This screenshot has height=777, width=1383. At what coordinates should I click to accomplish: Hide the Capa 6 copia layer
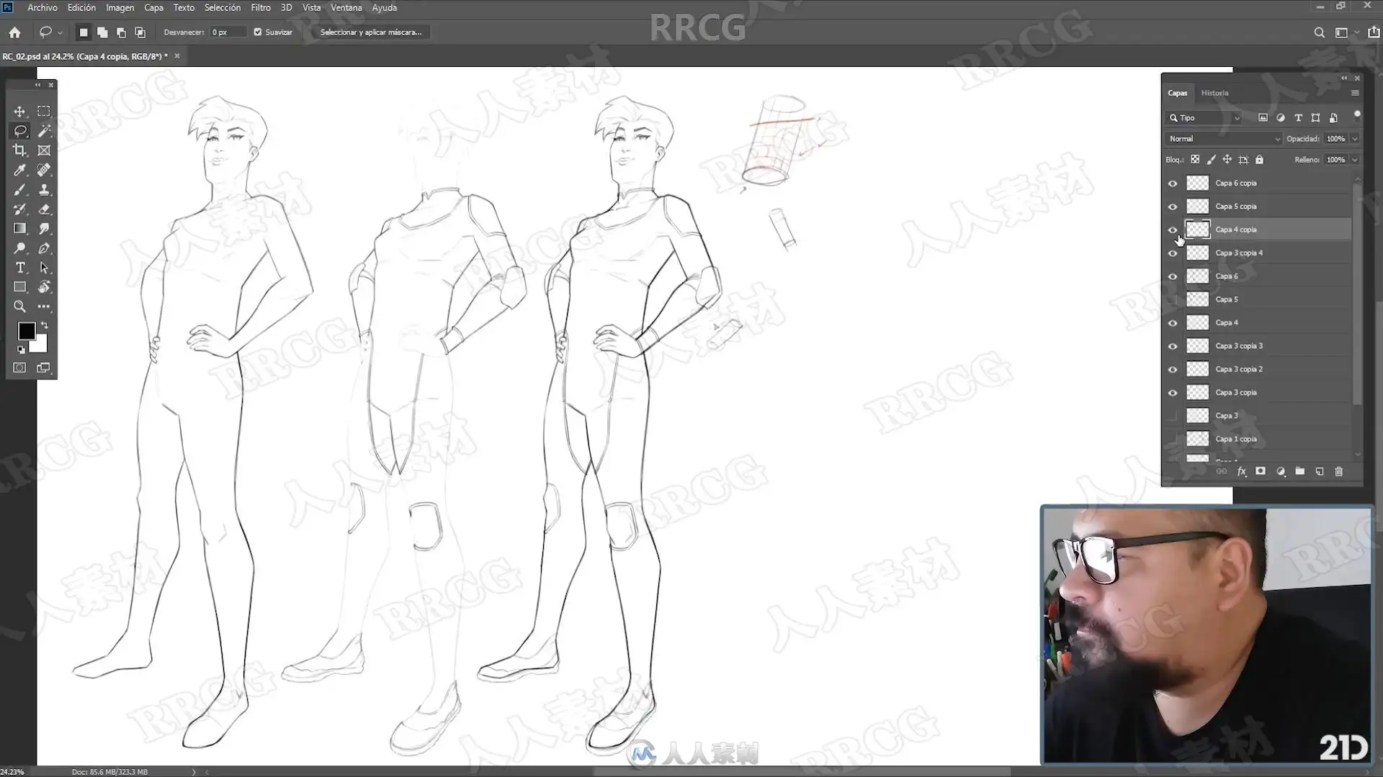coord(1173,183)
